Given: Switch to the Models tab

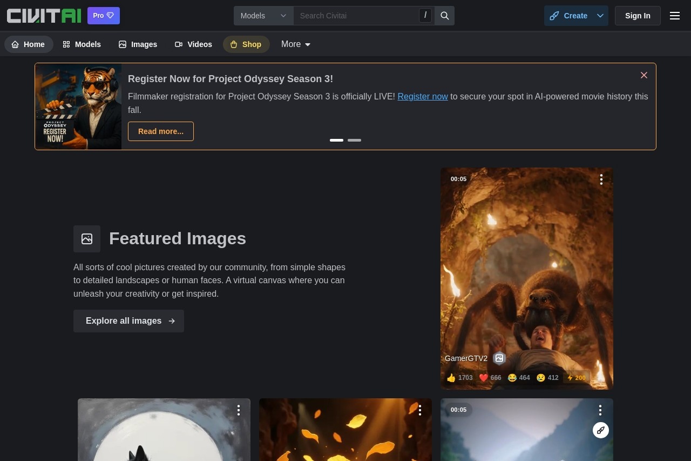Looking at the screenshot, I should coord(82,44).
